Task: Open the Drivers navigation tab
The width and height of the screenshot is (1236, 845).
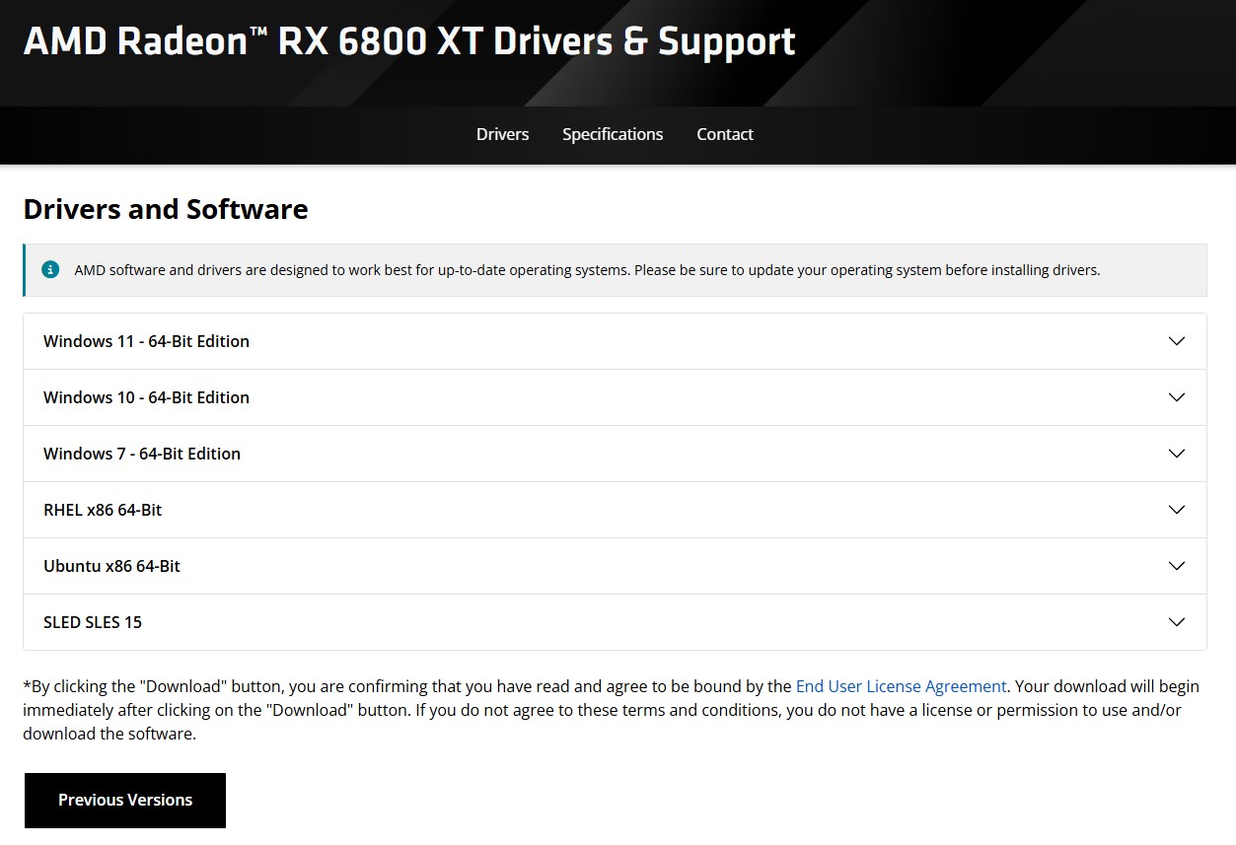Action: coord(502,134)
